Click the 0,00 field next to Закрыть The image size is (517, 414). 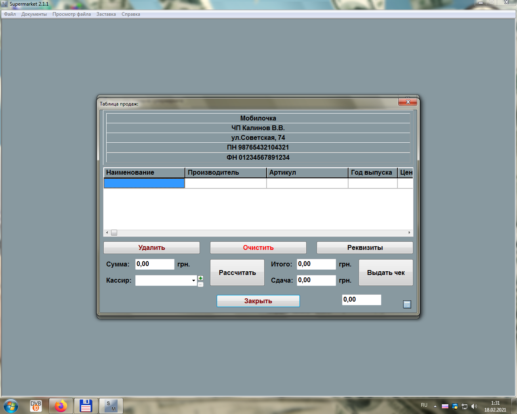(x=361, y=300)
